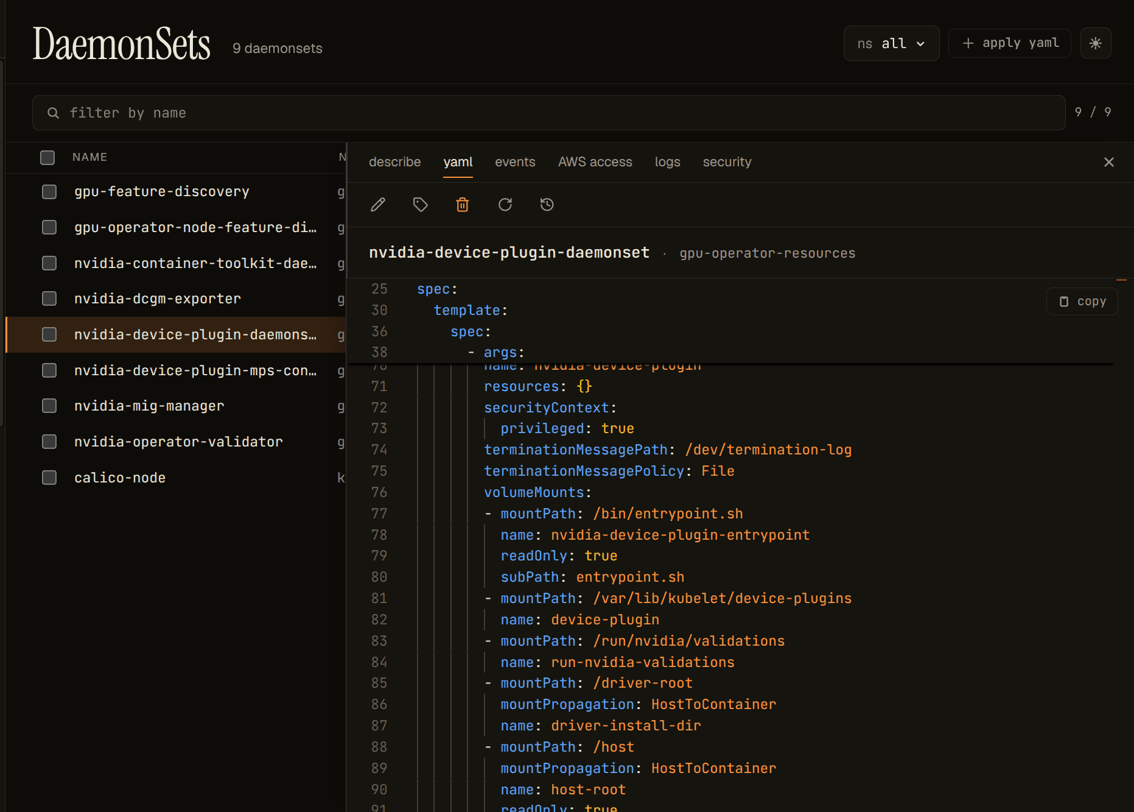Check the nvidia-container-toolkit-dae… checkbox
This screenshot has width=1134, height=812.
[49, 263]
